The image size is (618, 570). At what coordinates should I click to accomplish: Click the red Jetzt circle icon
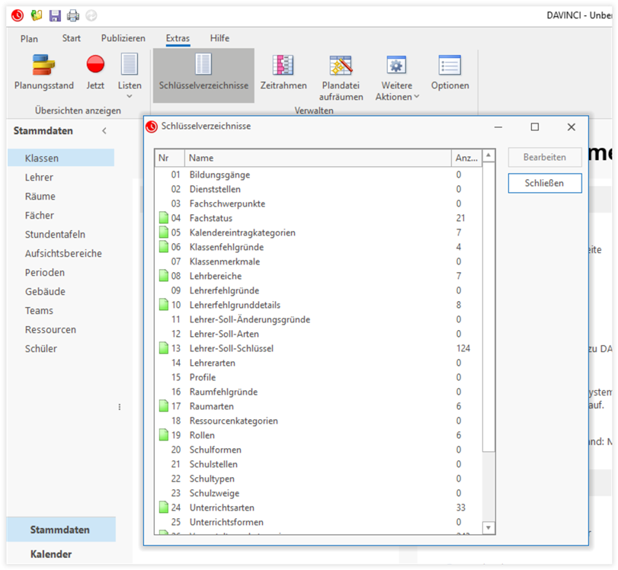click(95, 66)
